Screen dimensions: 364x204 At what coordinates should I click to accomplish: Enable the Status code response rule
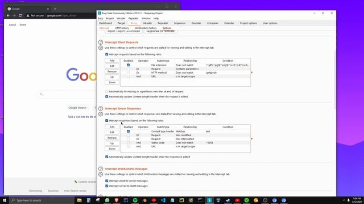point(129,143)
